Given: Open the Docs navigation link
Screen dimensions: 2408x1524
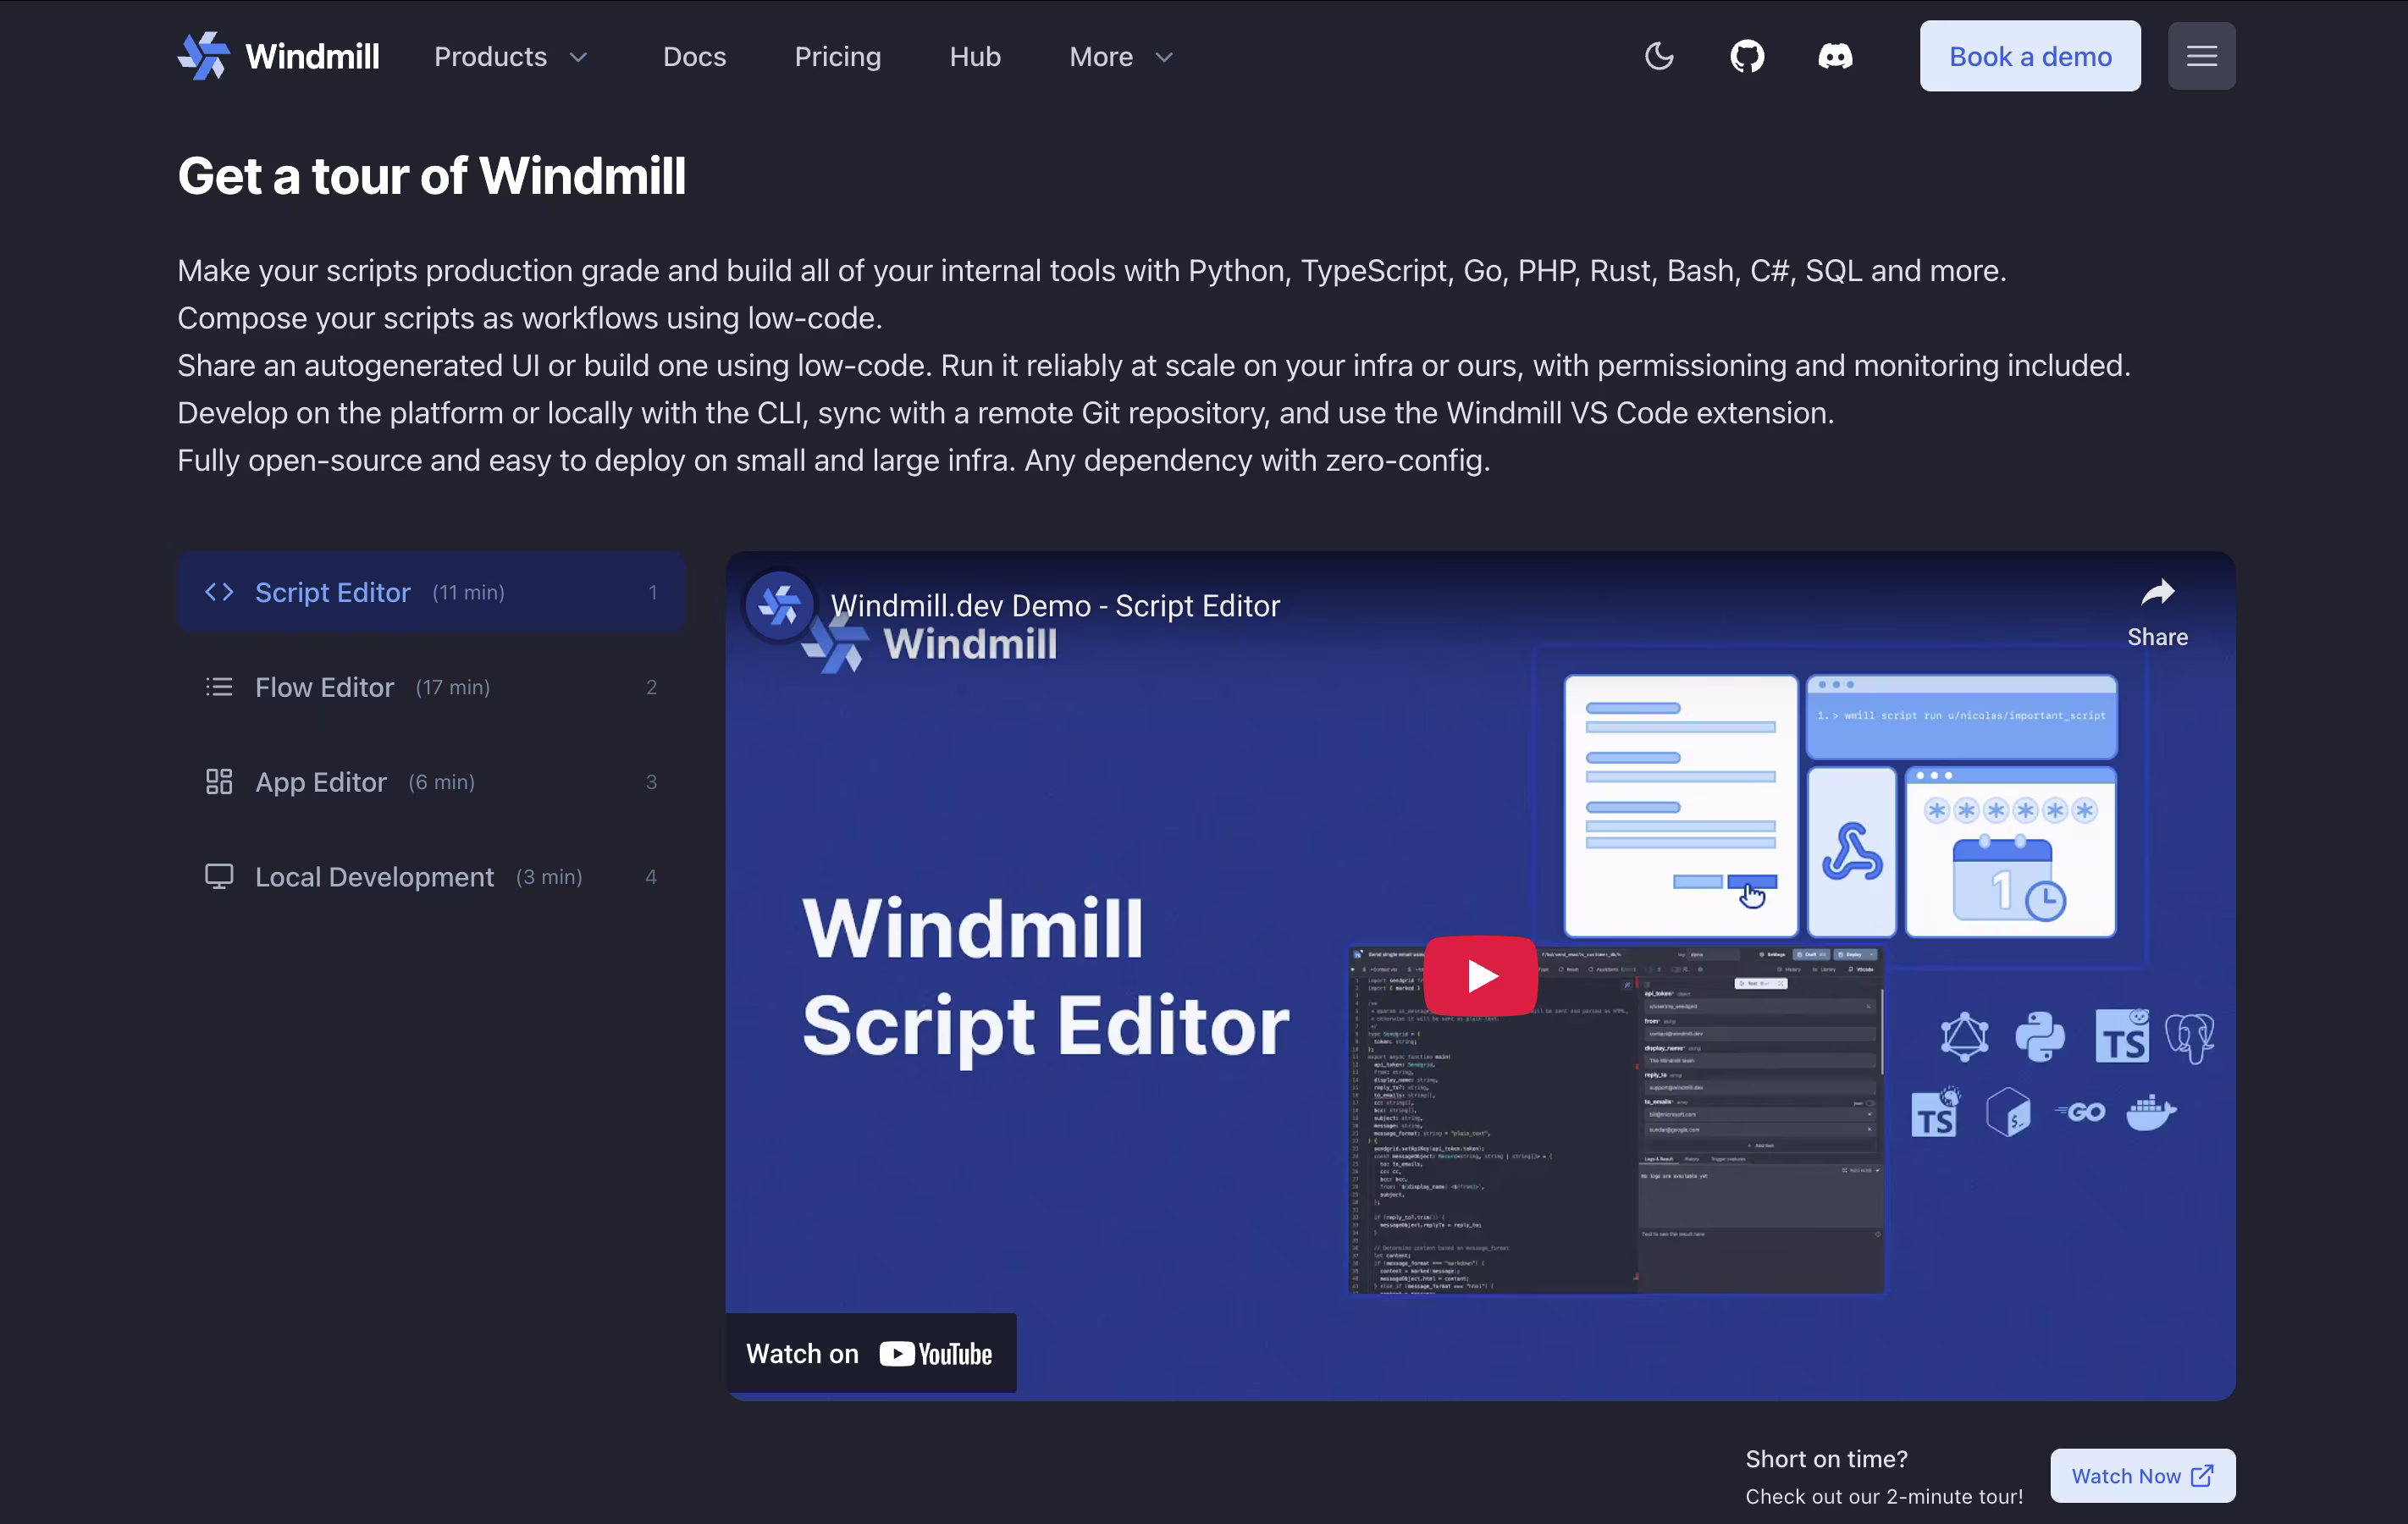Looking at the screenshot, I should point(694,57).
